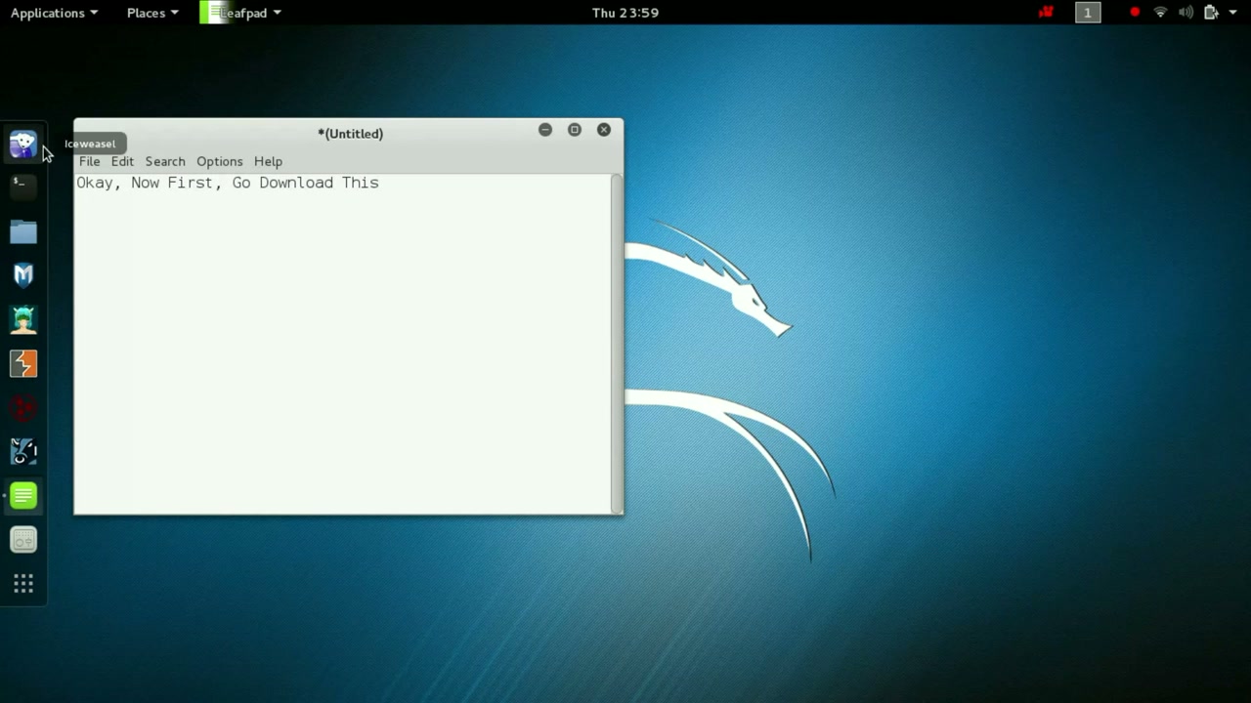Screen dimensions: 1251x703
Task: Maximize the Leafpad window
Action: pyautogui.click(x=575, y=130)
